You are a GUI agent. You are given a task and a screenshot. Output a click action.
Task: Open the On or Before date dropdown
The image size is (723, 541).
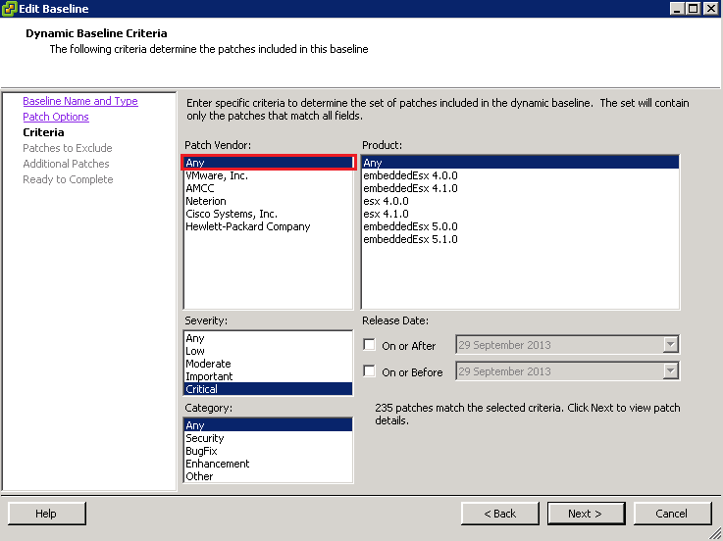coord(671,372)
